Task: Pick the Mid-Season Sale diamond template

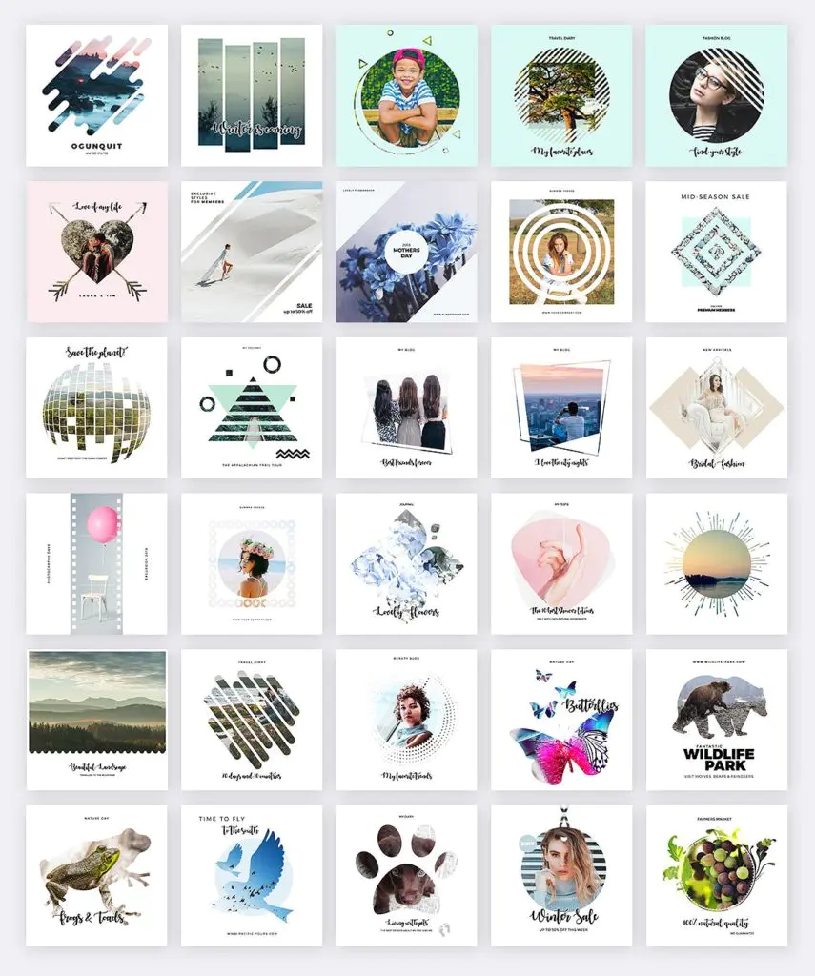Action: (x=717, y=252)
